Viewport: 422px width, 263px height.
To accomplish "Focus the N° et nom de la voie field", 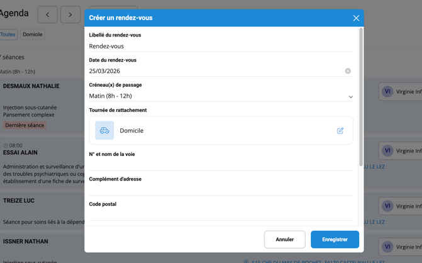I will tap(220, 164).
